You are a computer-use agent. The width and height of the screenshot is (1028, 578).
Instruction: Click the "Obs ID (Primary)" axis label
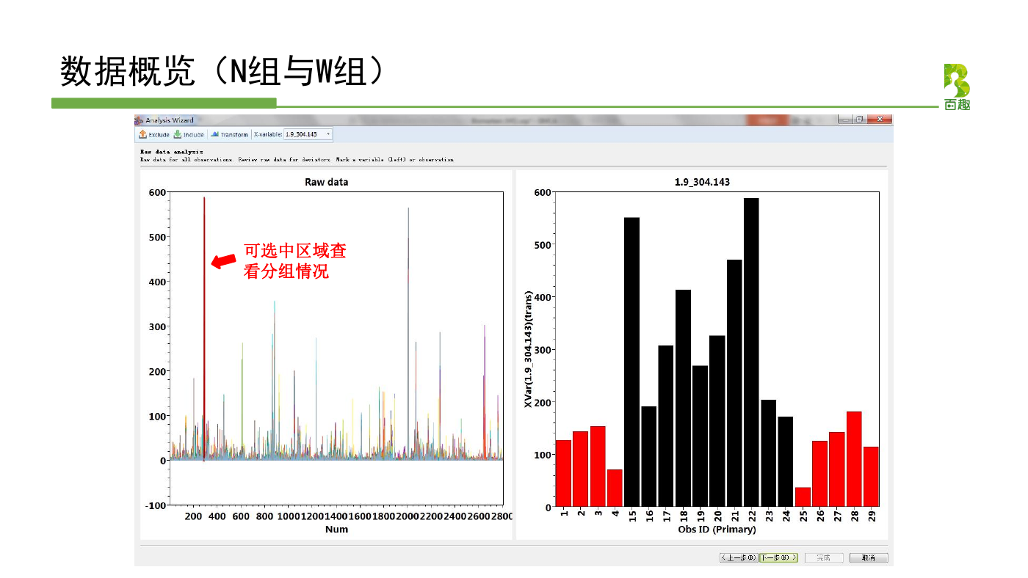(717, 529)
